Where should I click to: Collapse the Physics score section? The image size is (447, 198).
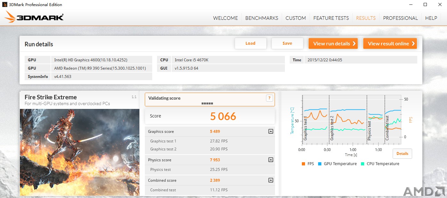pos(271,160)
